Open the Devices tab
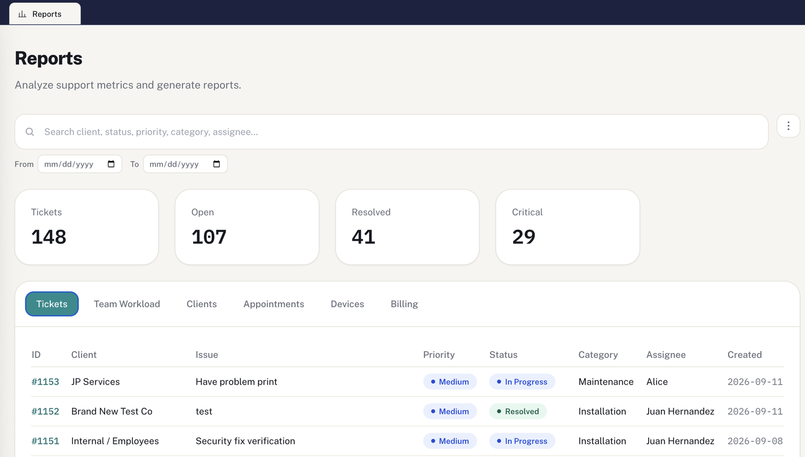 (x=347, y=304)
